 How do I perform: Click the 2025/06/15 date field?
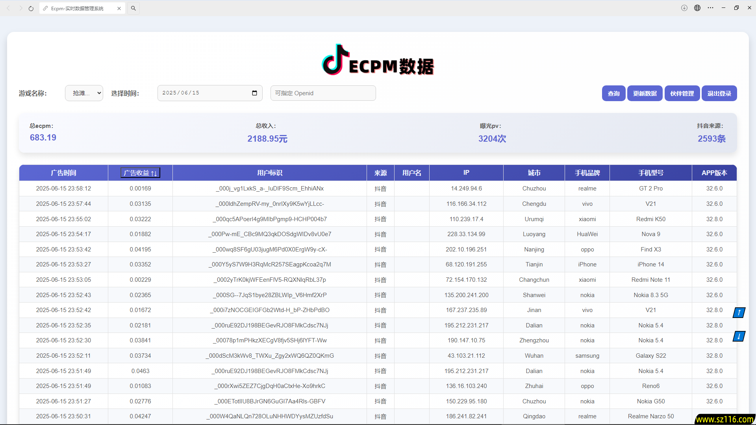pyautogui.click(x=210, y=93)
